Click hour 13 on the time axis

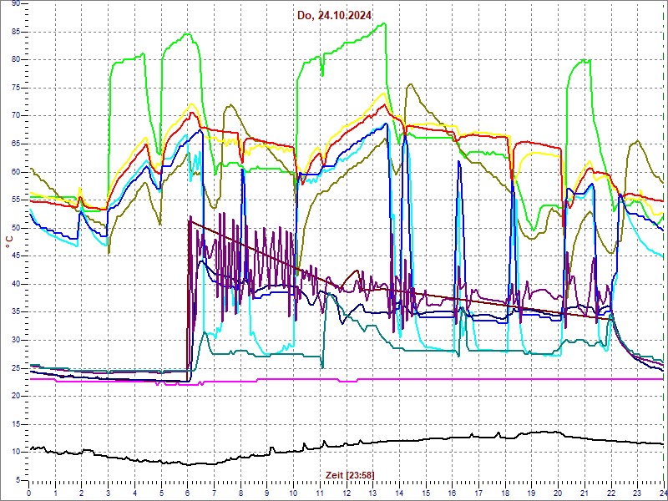(x=372, y=493)
